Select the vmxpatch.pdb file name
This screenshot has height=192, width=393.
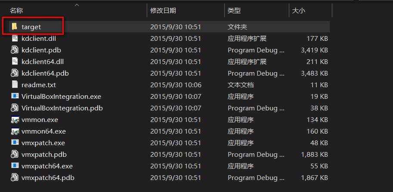(x=44, y=155)
